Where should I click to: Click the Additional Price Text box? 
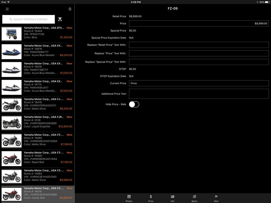pyautogui.click(x=199, y=94)
